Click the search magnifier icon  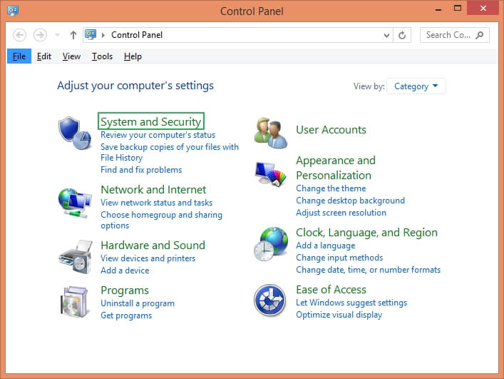pyautogui.click(x=480, y=35)
